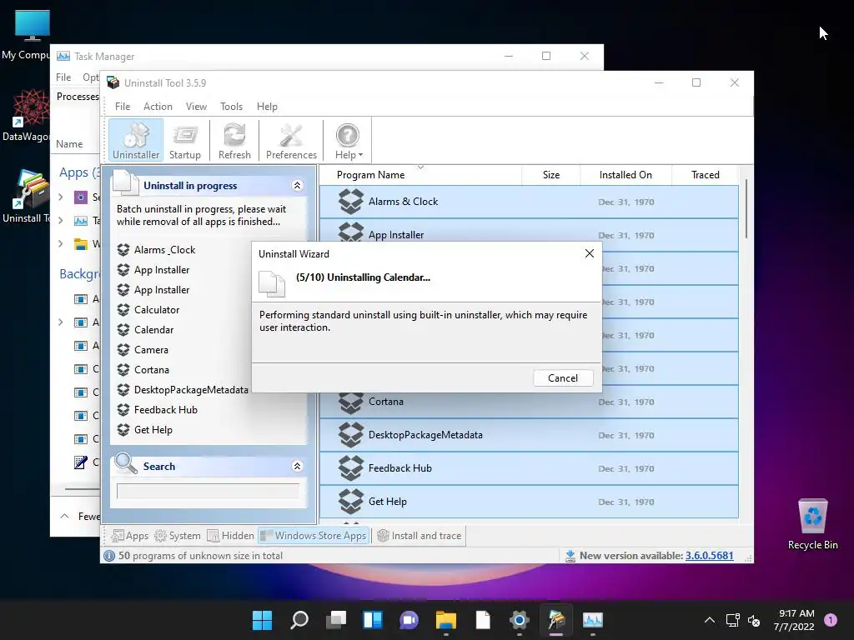Select the App Installer row icon in program list

[351, 232]
